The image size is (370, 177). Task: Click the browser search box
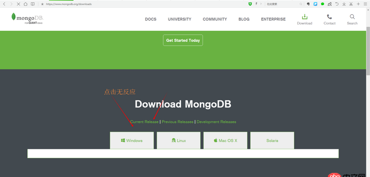point(282,4)
